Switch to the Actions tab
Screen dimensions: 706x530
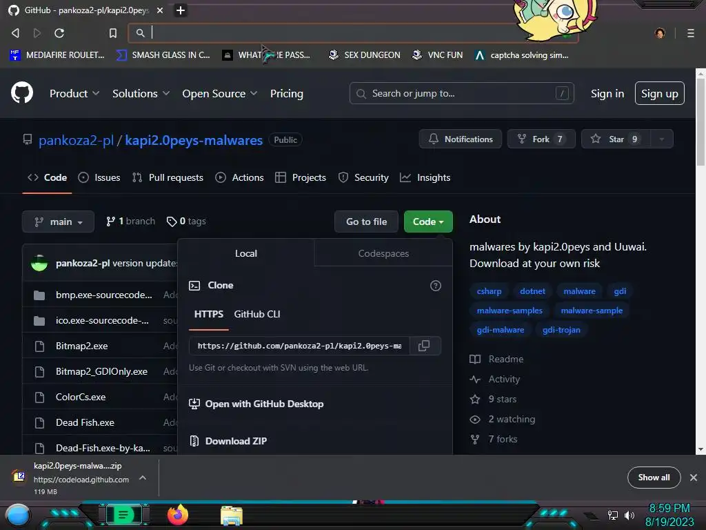tap(239, 177)
